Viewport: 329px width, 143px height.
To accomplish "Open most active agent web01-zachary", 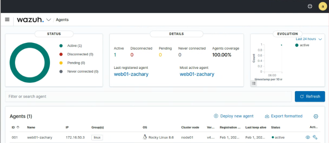I will click(197, 74).
